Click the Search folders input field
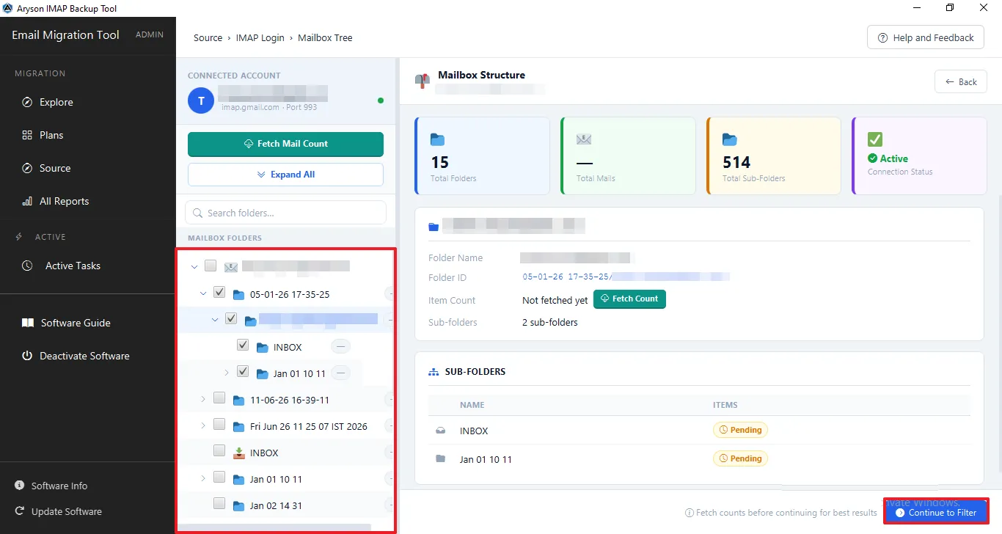 tap(285, 213)
